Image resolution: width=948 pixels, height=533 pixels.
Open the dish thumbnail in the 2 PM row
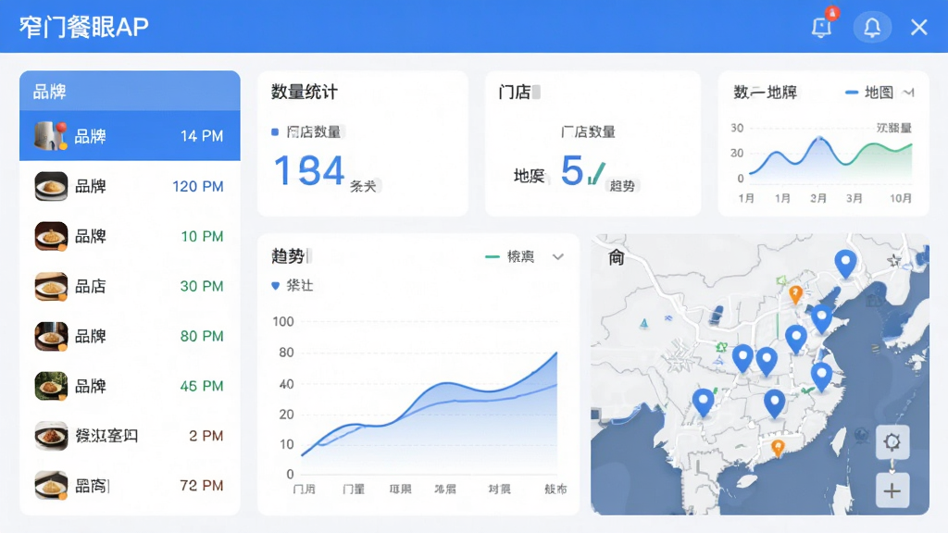(51, 436)
